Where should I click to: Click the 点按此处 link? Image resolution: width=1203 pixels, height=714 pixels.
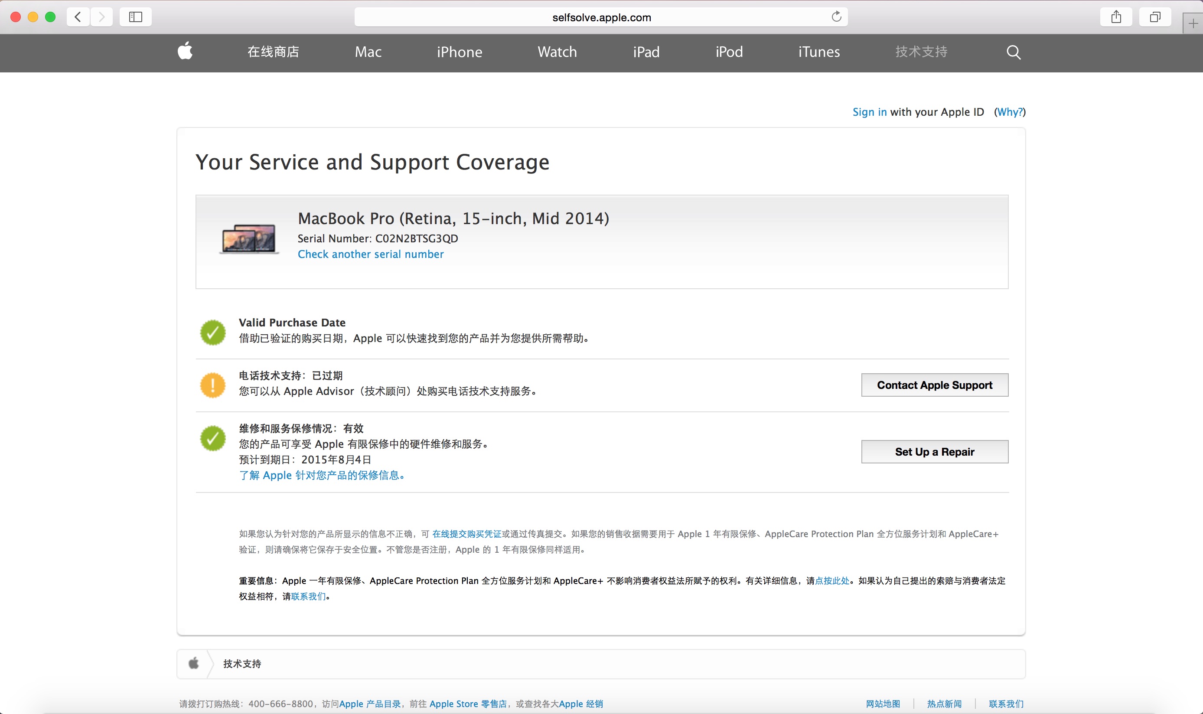point(832,581)
